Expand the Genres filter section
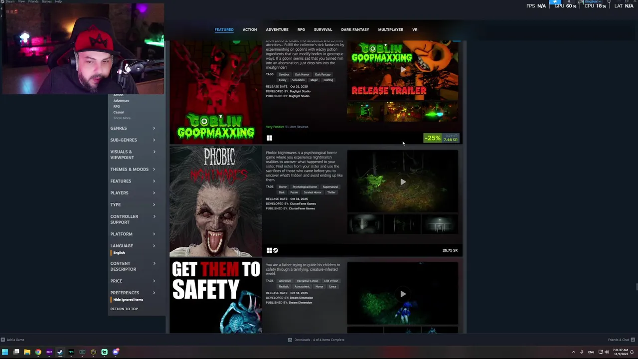The width and height of the screenshot is (638, 359). 133,128
